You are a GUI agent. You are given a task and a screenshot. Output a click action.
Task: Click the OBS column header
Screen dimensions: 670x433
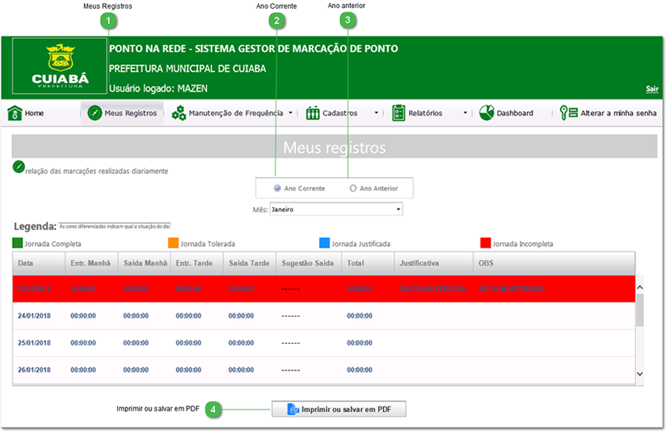[554, 263]
